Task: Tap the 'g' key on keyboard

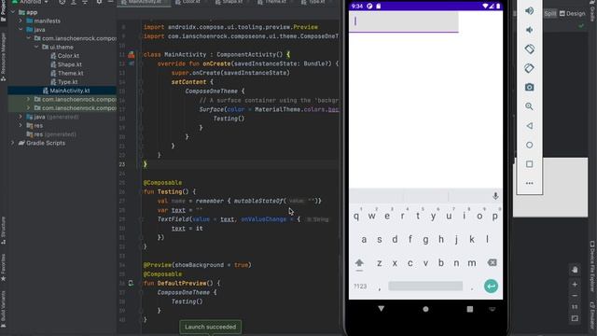Action: pos(425,240)
